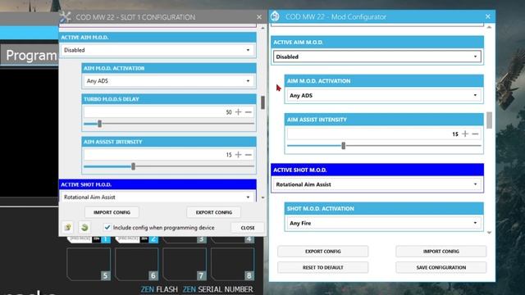Open the Aim M.O.D. Activation dropdown in Mod Configurator
The image size is (525, 295).
pyautogui.click(x=384, y=95)
